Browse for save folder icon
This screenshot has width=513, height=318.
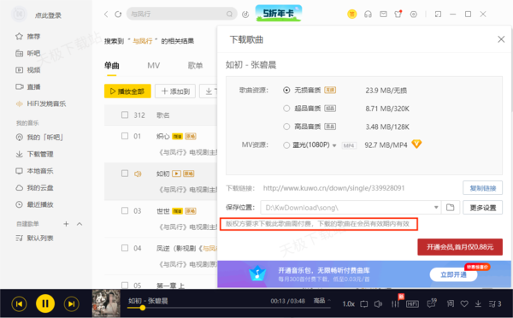[x=451, y=208]
